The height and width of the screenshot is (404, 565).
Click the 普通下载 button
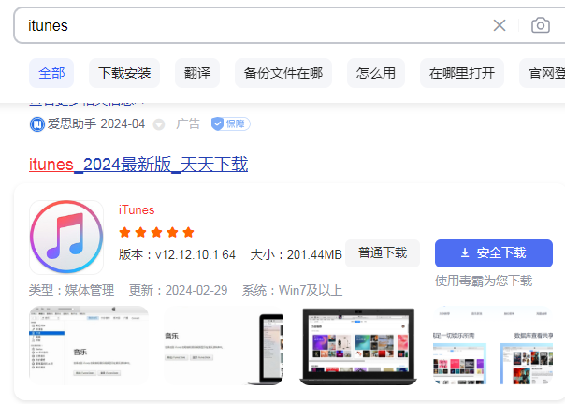click(383, 253)
